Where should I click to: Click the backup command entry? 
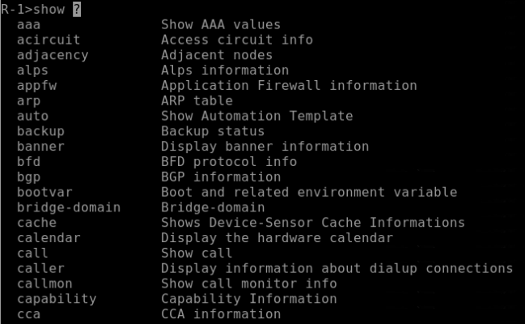(40, 131)
